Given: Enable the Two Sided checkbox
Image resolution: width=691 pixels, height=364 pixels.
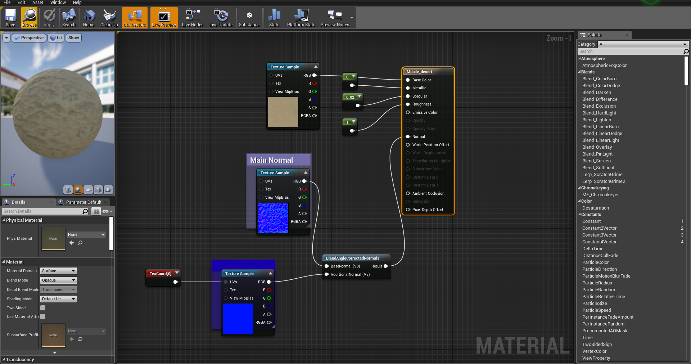Looking at the screenshot, I should [x=43, y=308].
